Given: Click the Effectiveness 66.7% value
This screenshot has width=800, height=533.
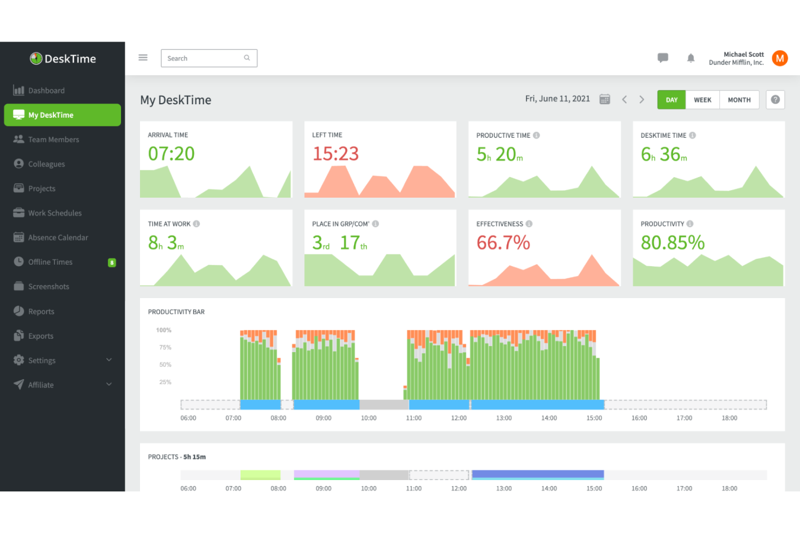Looking at the screenshot, I should click(503, 243).
